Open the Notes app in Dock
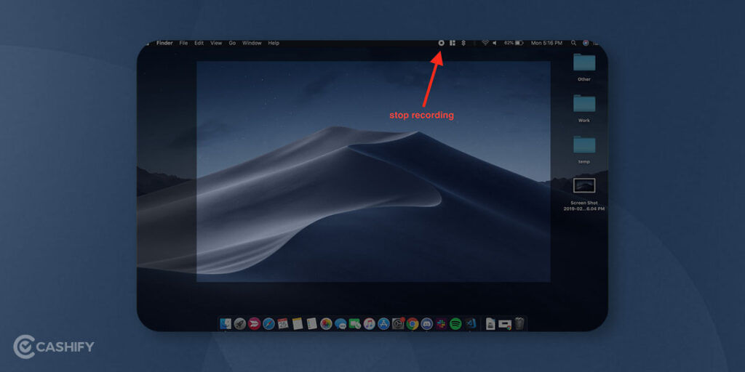Screen dimensions: 745x372 (298, 323)
